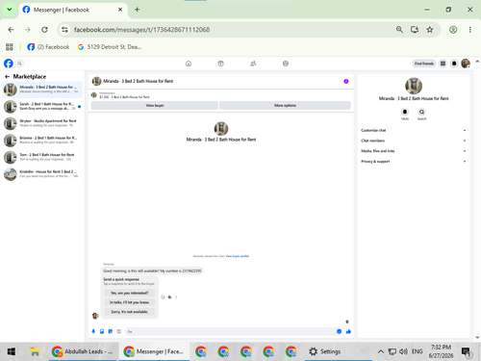This screenshot has height=361, width=481.
Task: Click Miranda's listing thumbnail in the right panel
Action: coord(414,86)
